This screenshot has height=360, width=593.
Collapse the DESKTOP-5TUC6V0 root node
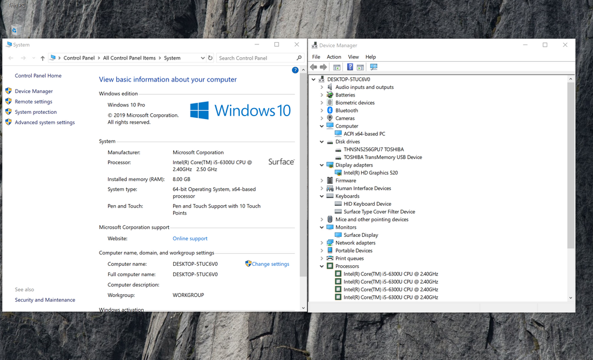point(313,79)
